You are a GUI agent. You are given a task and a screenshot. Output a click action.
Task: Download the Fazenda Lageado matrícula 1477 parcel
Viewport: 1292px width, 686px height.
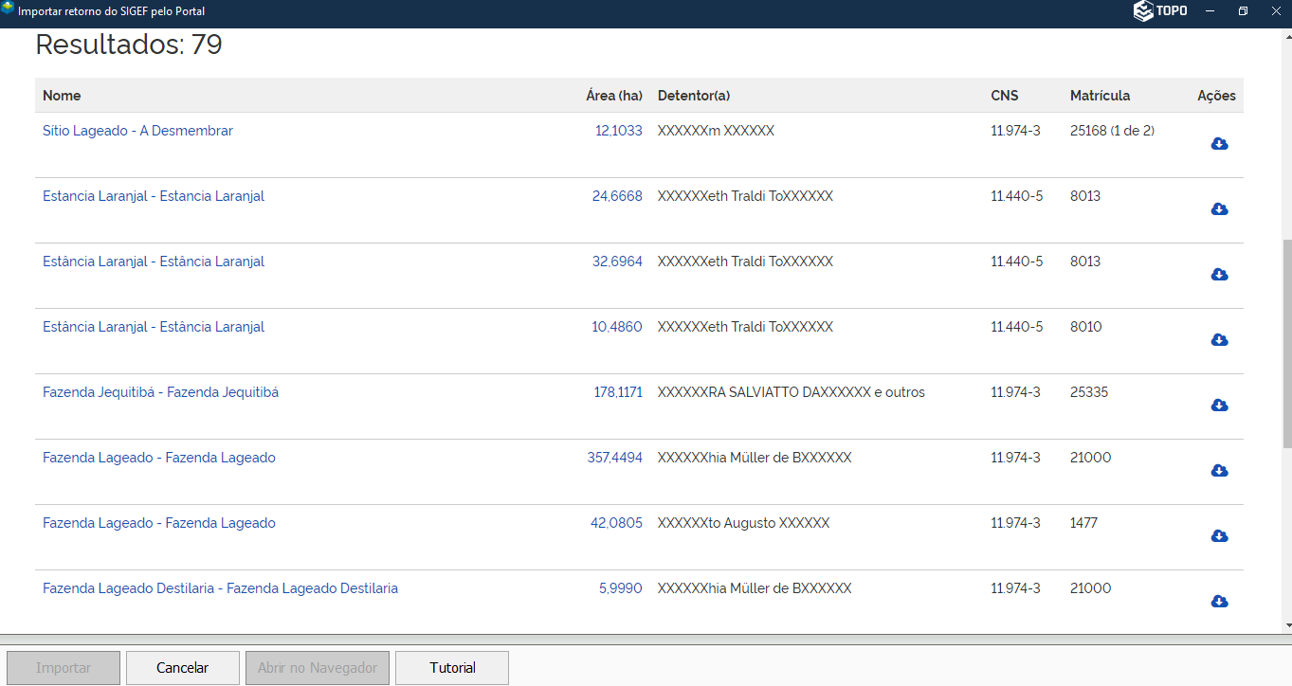click(x=1219, y=536)
